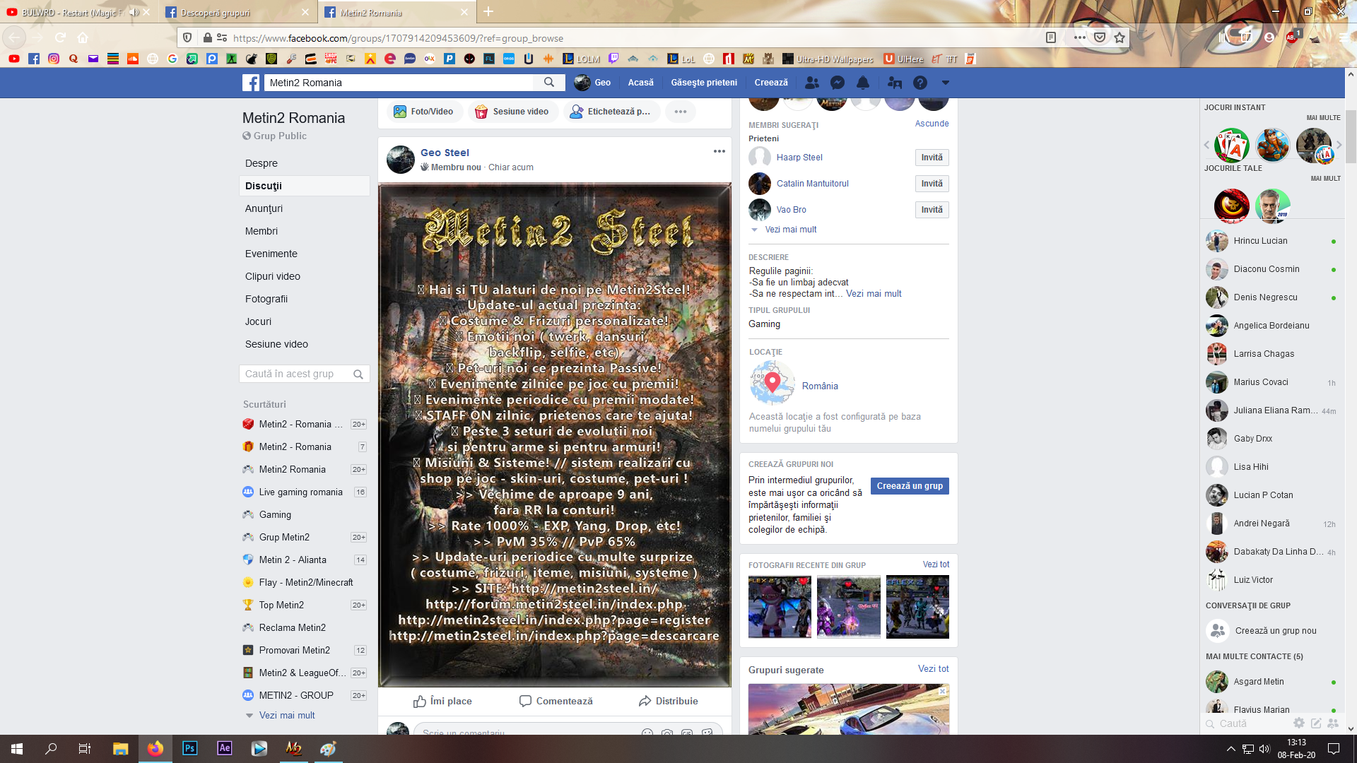
Task: Mute the BULWRD tab via its speaker icon
Action: (134, 12)
